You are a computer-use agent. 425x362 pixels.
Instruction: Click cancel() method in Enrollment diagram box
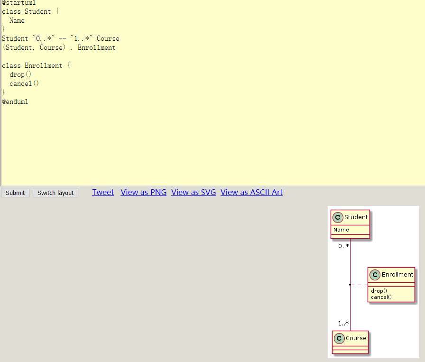pos(381,297)
